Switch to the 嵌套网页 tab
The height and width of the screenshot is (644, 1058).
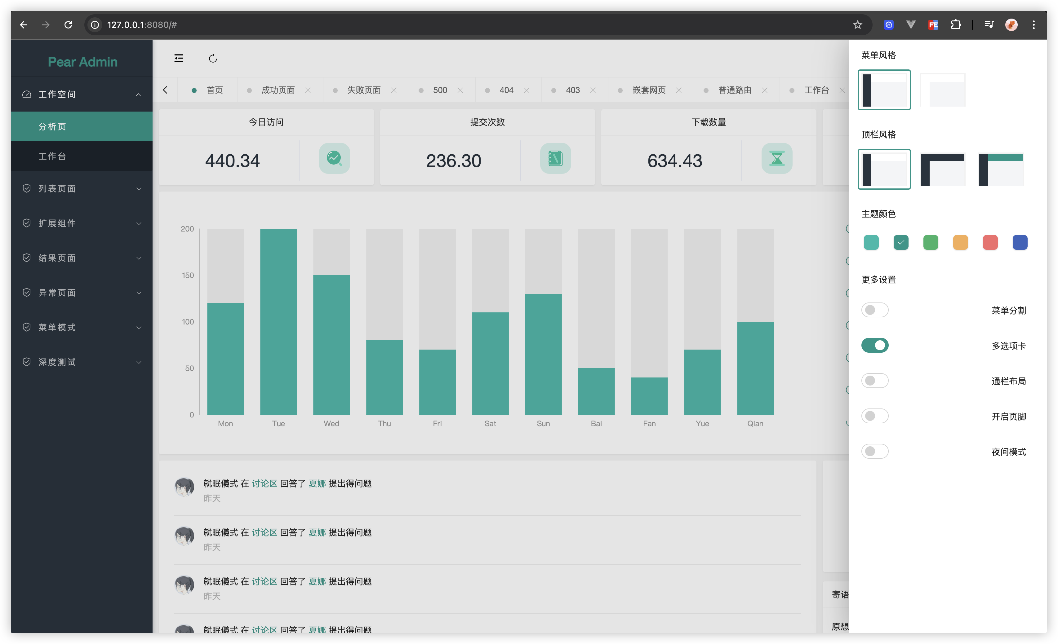[x=648, y=90]
